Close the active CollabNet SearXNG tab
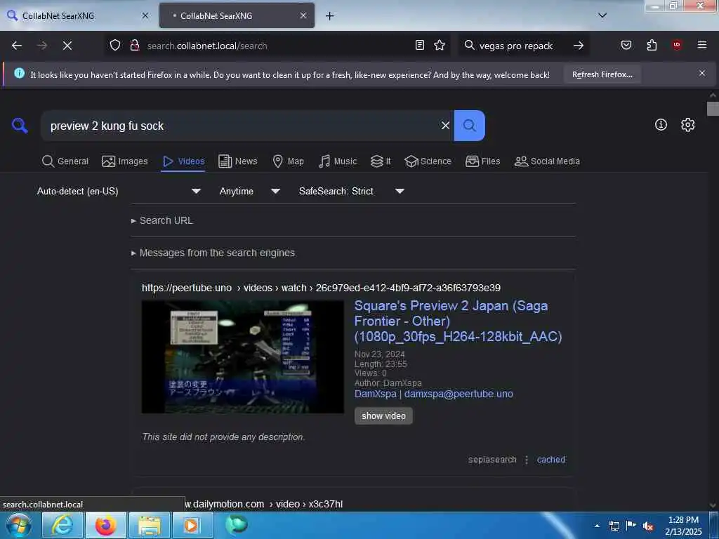The image size is (719, 539). click(x=303, y=15)
